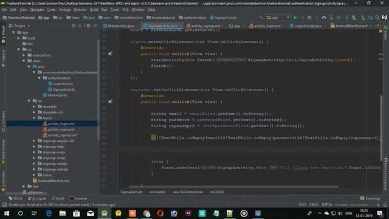Click the CRLF line separator indicator
This screenshot has height=219, width=389.
[x=314, y=205]
